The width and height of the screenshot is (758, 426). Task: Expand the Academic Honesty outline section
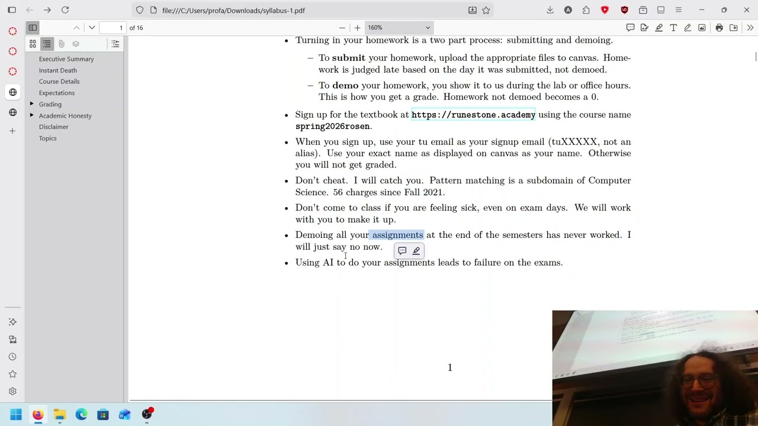click(31, 115)
